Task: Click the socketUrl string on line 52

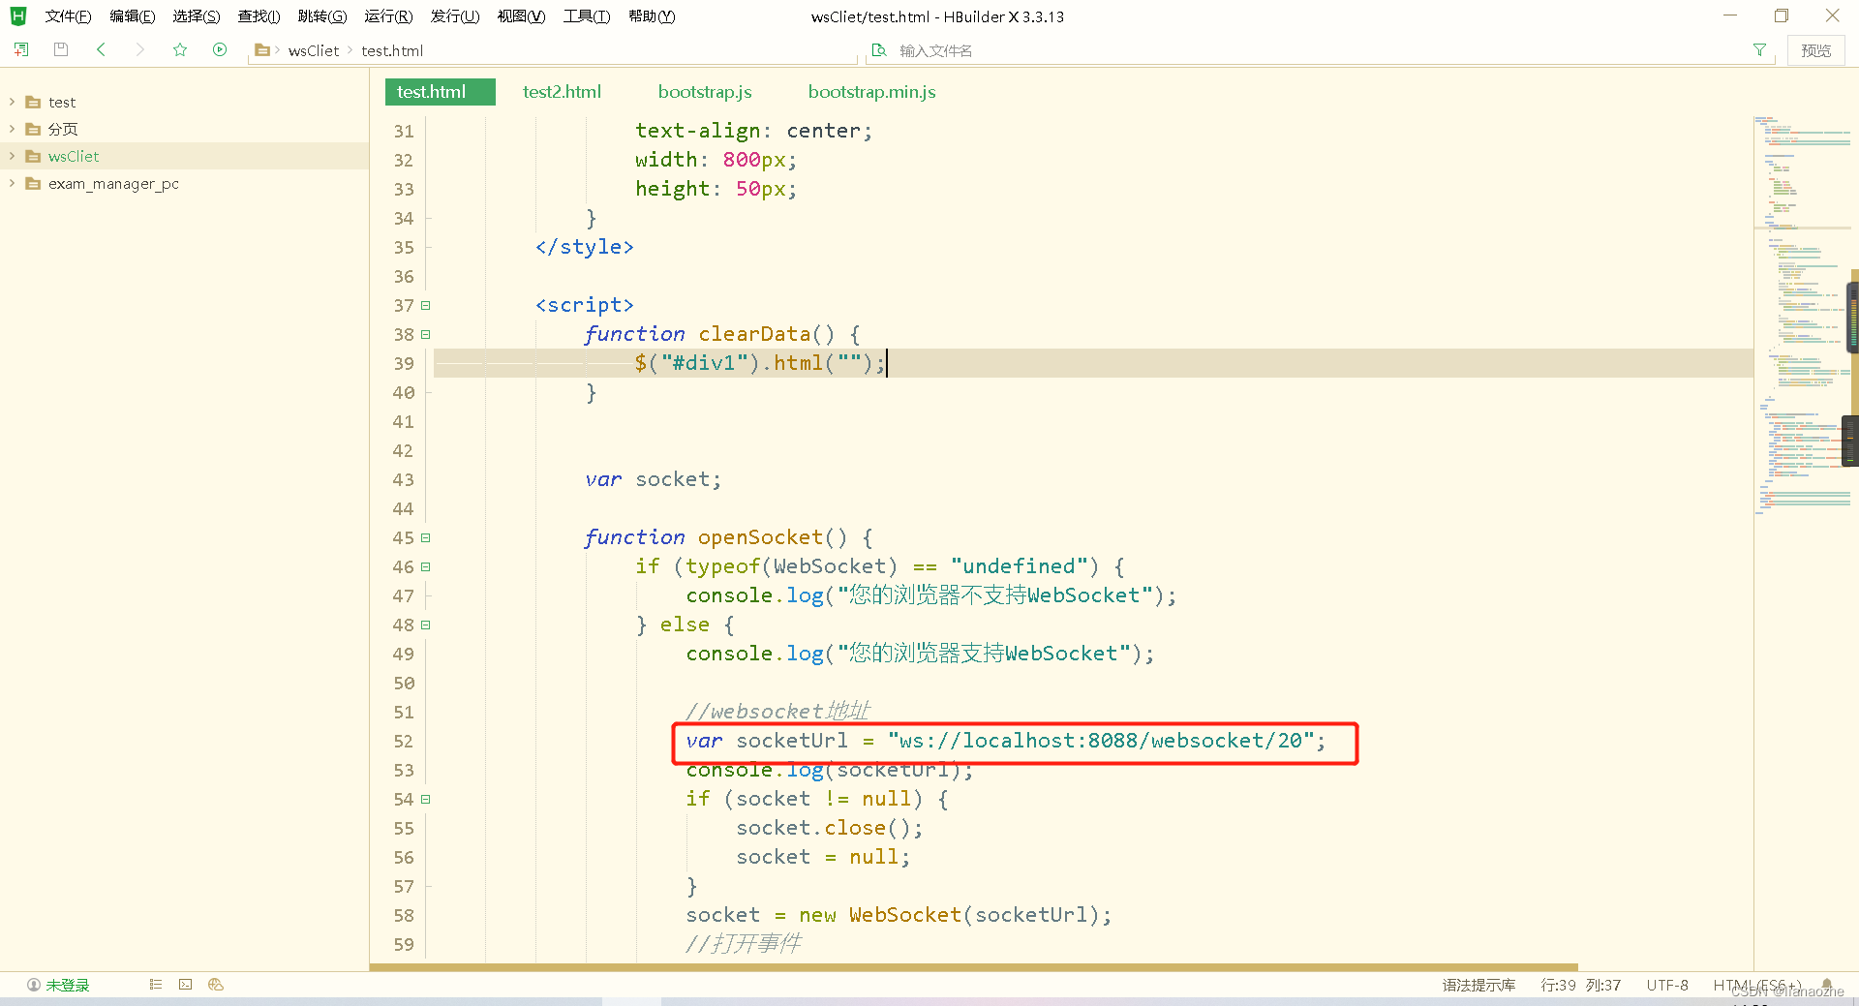Action: tap(1101, 741)
